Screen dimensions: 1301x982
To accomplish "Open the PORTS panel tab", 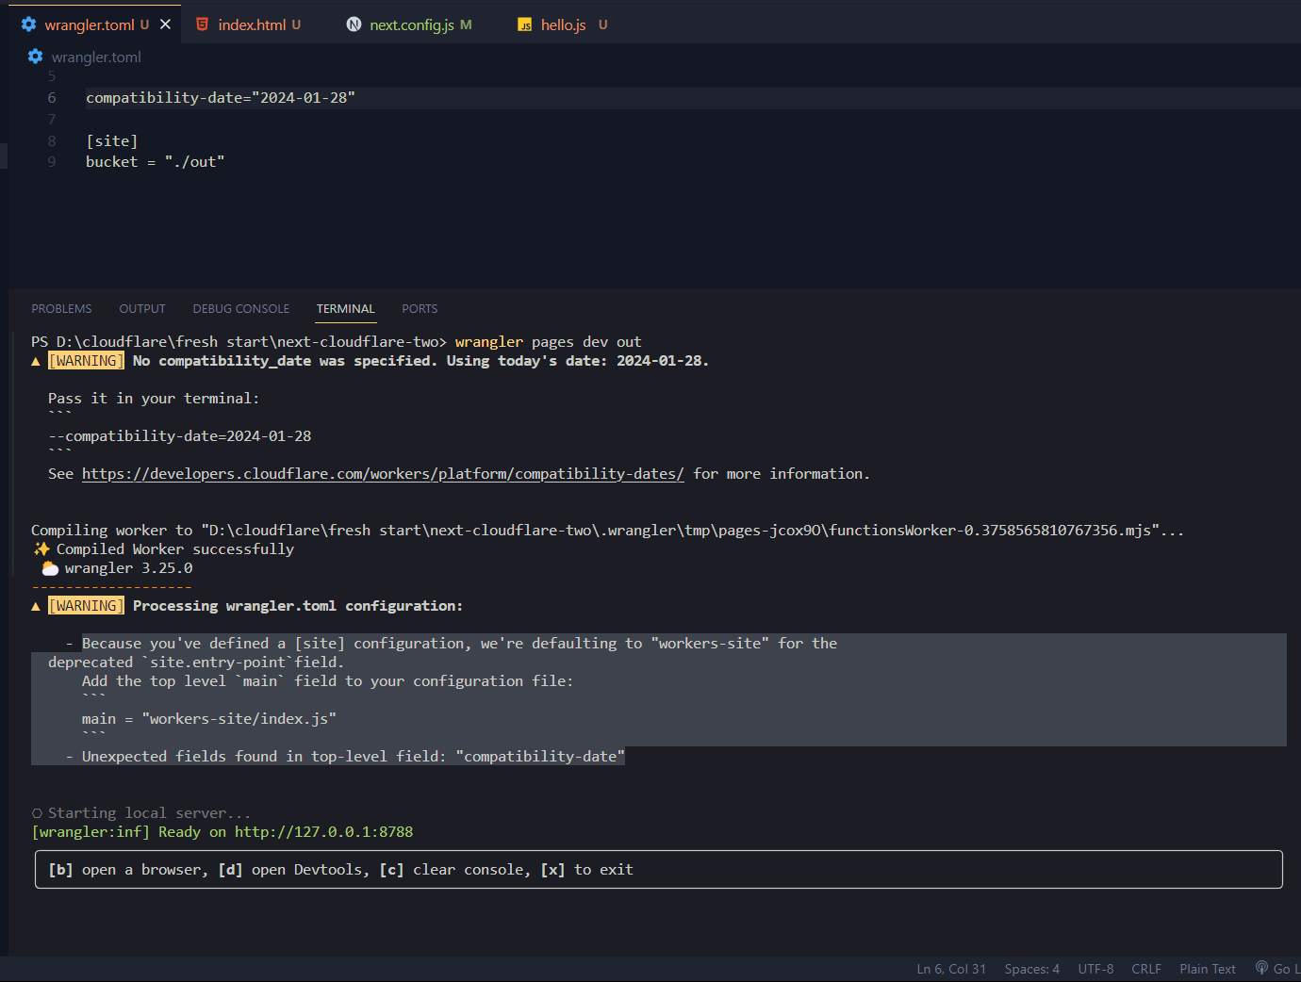I will pyautogui.click(x=420, y=309).
